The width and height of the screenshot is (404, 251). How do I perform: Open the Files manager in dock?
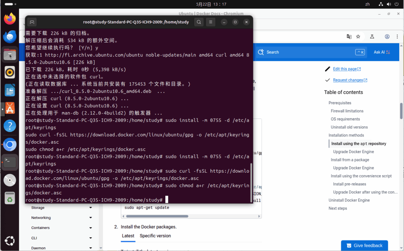[x=10, y=54]
